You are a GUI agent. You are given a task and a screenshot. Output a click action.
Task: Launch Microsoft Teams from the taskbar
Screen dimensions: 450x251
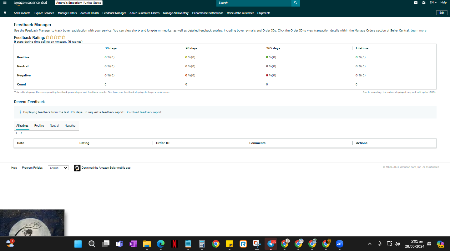119,244
